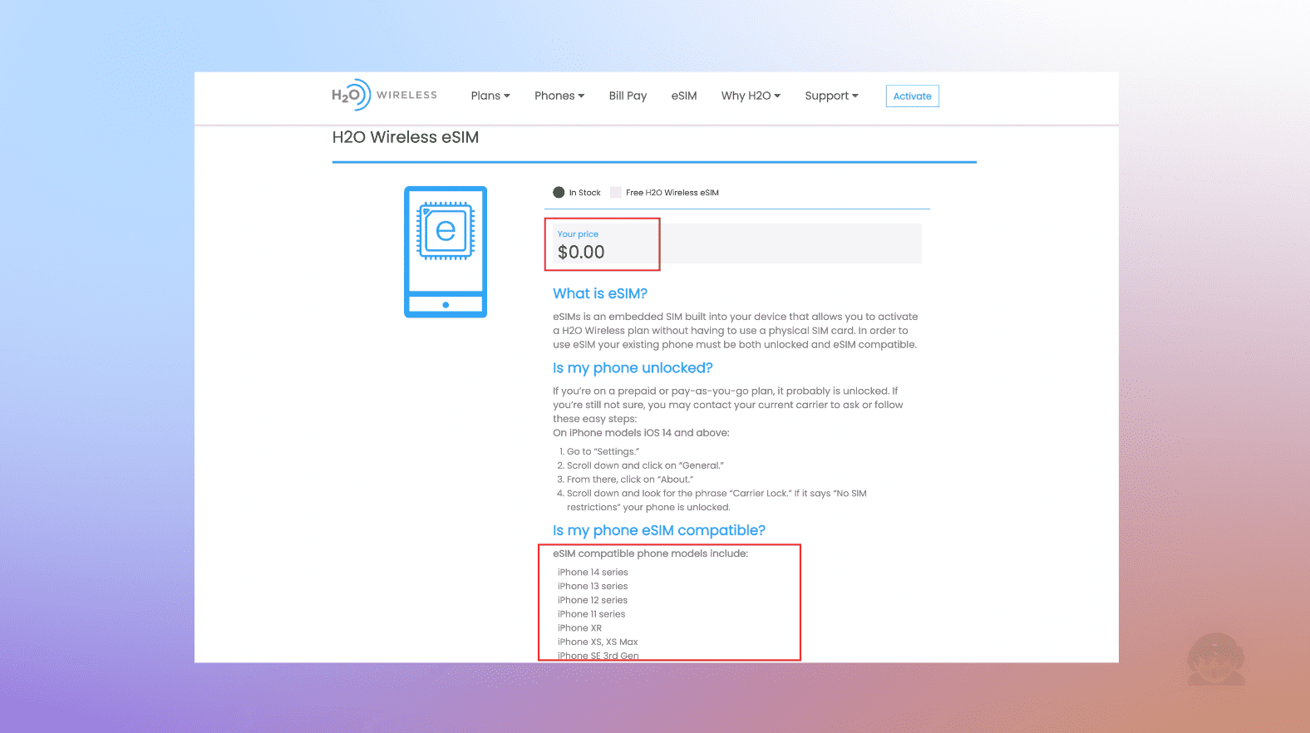Click the eSIM phone product image
Screen dimensions: 1310x733
click(x=446, y=252)
